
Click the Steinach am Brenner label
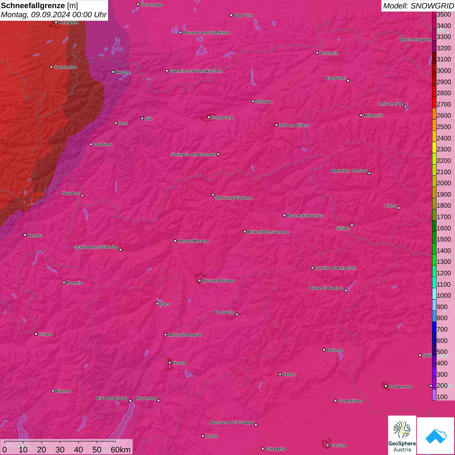tap(193, 154)
